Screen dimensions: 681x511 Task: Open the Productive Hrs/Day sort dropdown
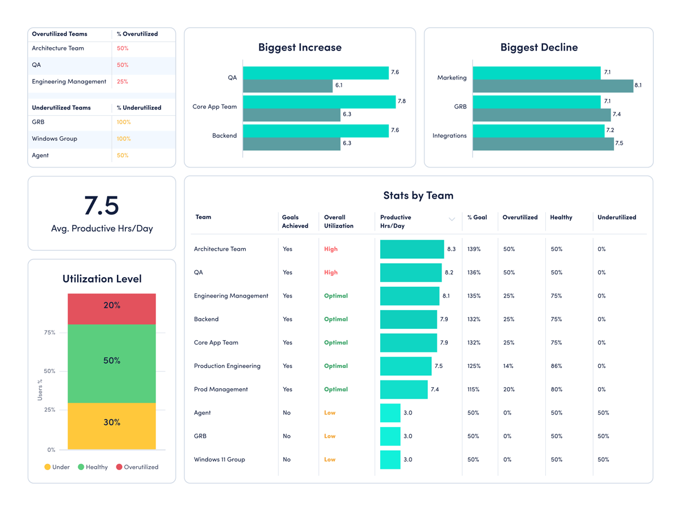coord(452,219)
